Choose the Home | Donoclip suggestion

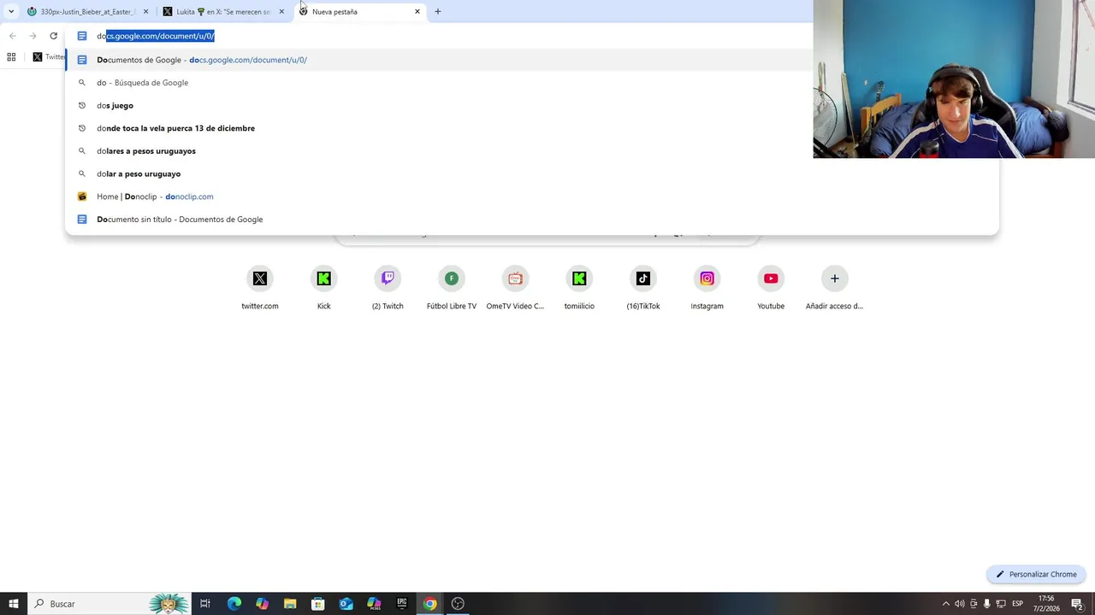[x=530, y=196]
